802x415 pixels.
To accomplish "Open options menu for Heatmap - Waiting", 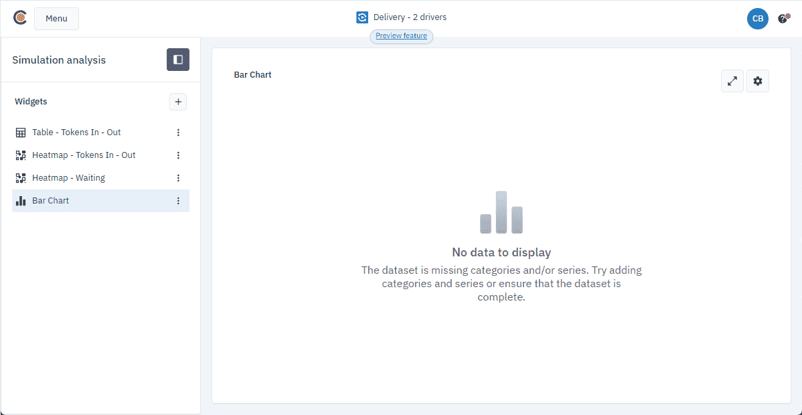I will pos(178,178).
